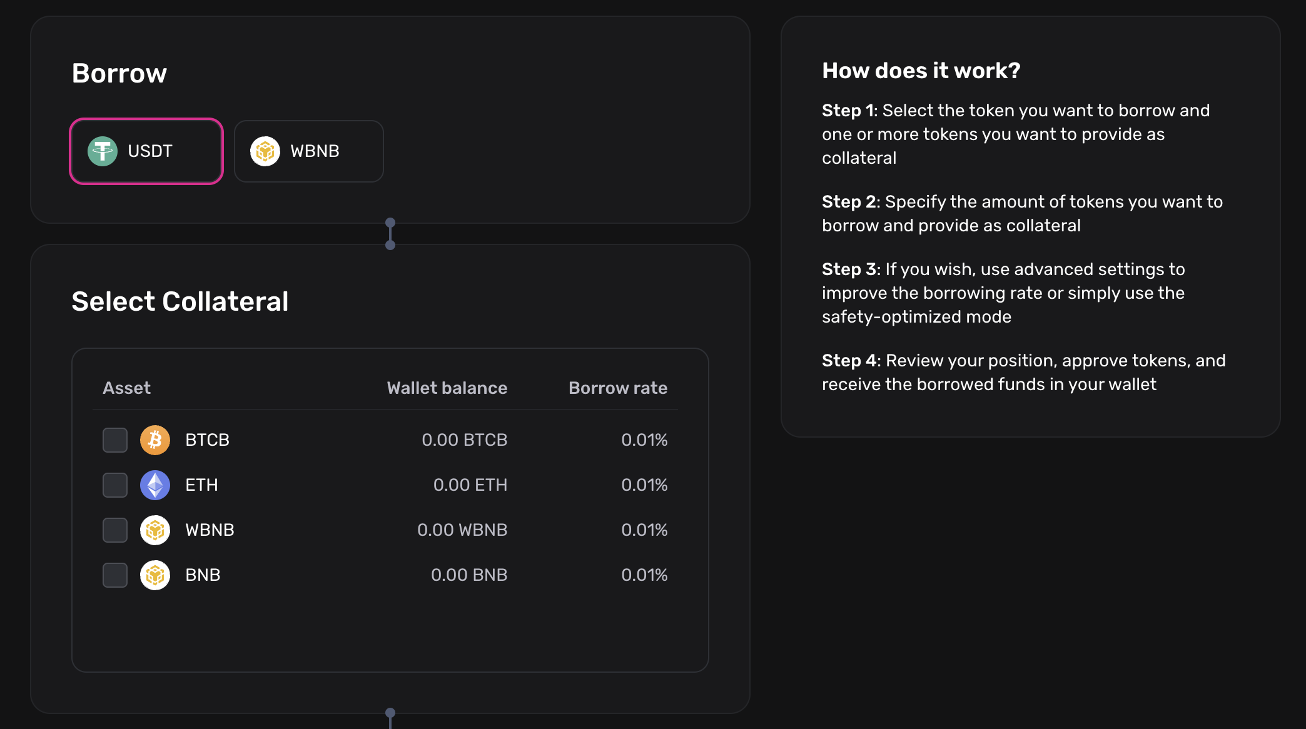Screen dimensions: 1306x729
Task: Click the How does it work heading
Action: tap(920, 70)
